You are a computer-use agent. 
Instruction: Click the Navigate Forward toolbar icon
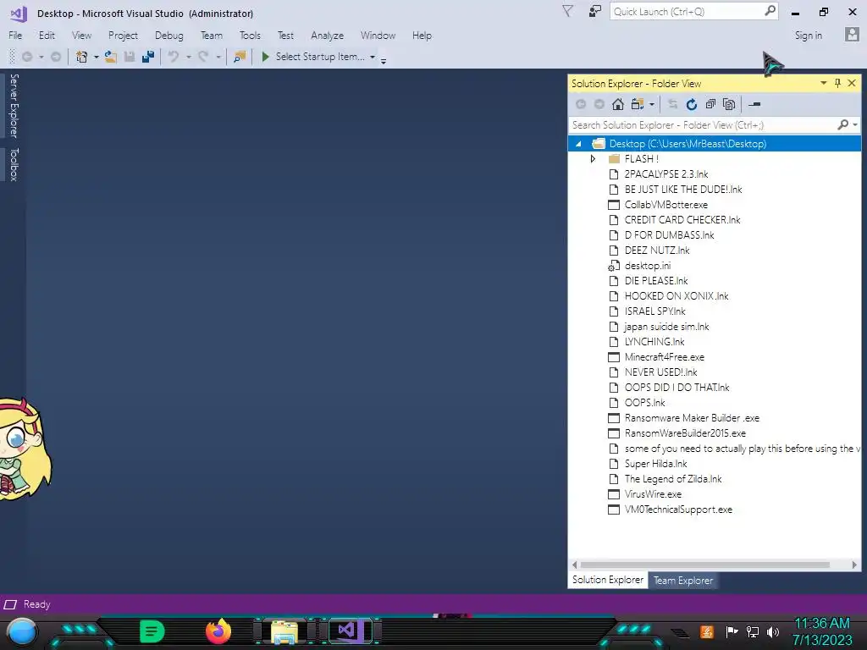coord(56,57)
